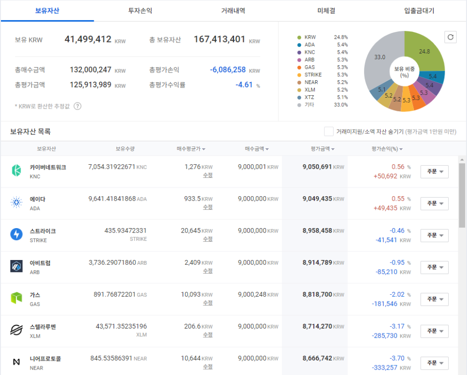This screenshot has height=375, width=467.
Task: Click 수정 link for NEAR average price
Action: (207, 367)
